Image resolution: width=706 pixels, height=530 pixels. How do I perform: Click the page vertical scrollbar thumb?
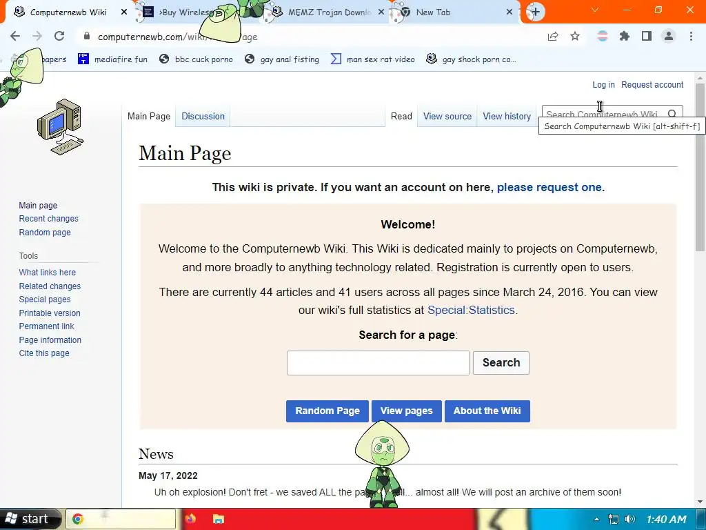click(700, 168)
